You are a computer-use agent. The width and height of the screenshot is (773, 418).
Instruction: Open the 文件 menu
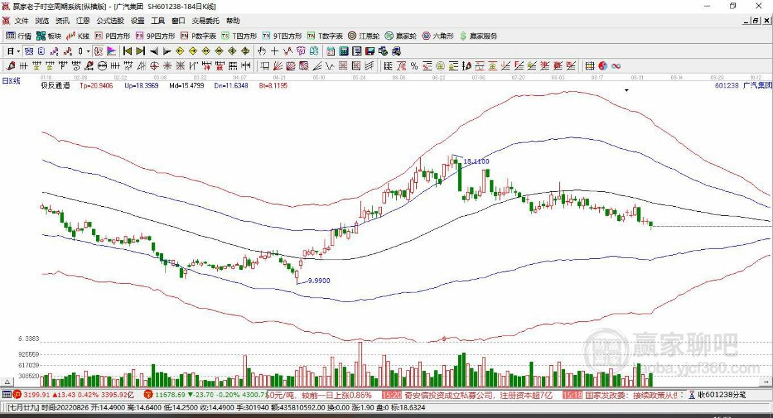point(21,21)
